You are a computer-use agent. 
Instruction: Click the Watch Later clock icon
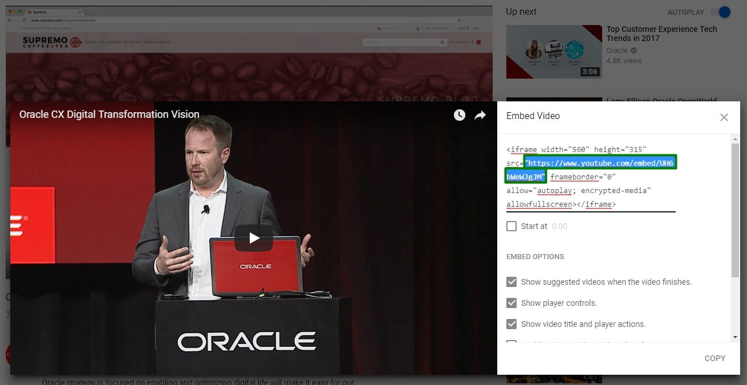click(x=460, y=115)
